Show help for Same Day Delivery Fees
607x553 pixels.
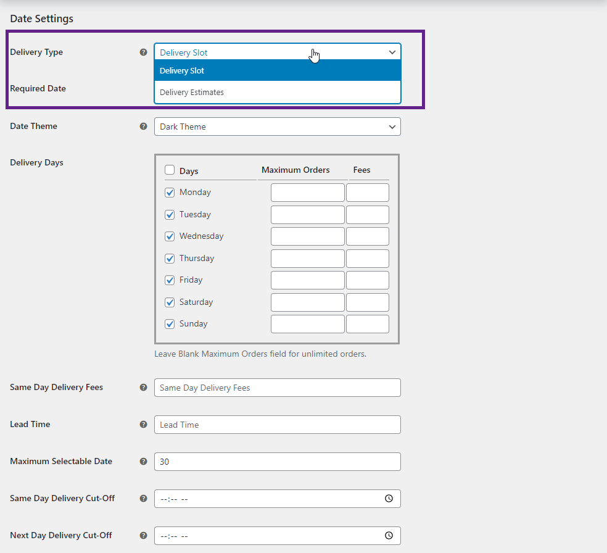pos(143,387)
